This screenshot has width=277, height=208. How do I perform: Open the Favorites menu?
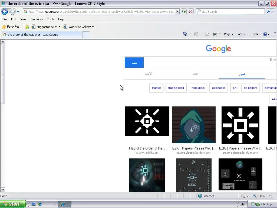(37, 19)
